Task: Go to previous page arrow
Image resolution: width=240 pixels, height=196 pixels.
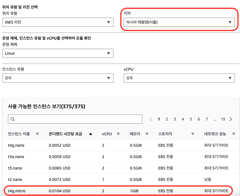Action: (151, 119)
